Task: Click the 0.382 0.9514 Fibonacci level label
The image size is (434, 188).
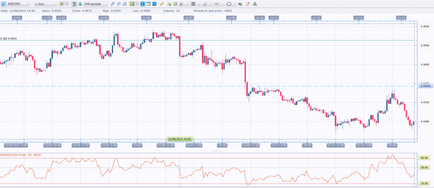Action: (9, 38)
